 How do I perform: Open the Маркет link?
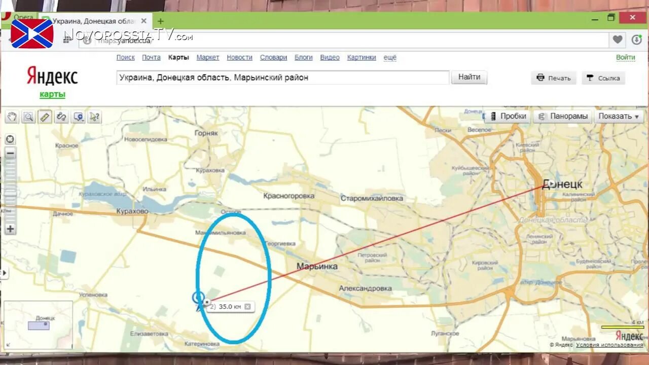(208, 57)
